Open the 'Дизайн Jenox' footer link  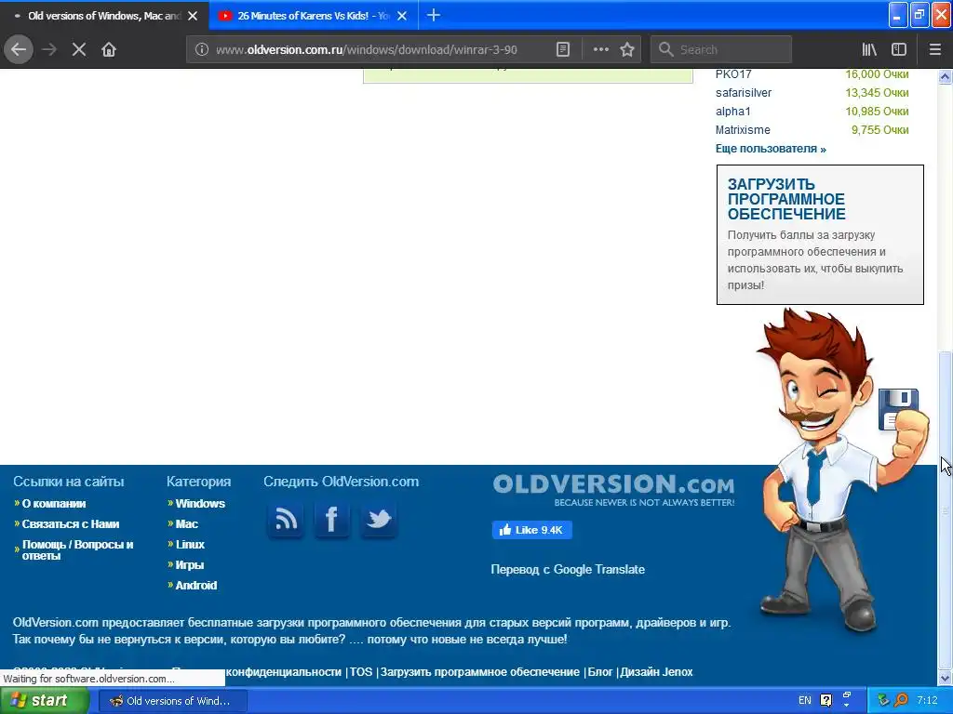click(x=656, y=672)
